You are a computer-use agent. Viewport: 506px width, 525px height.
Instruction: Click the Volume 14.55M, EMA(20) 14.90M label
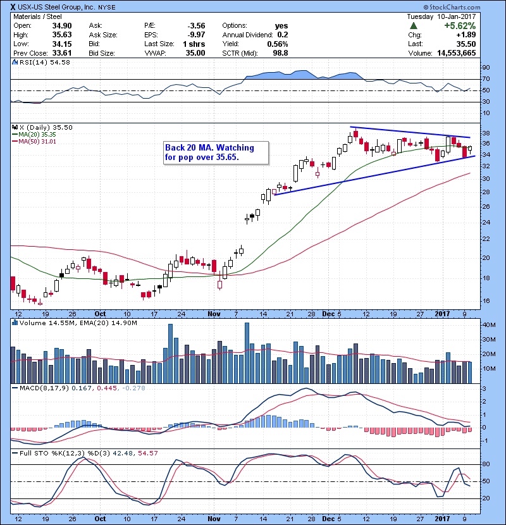click(x=78, y=323)
